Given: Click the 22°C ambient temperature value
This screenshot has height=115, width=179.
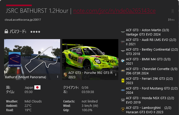Looking at the screenshot, I should [28, 106].
